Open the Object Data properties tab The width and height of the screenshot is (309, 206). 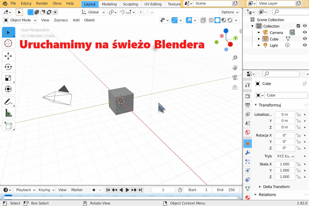tap(247, 189)
